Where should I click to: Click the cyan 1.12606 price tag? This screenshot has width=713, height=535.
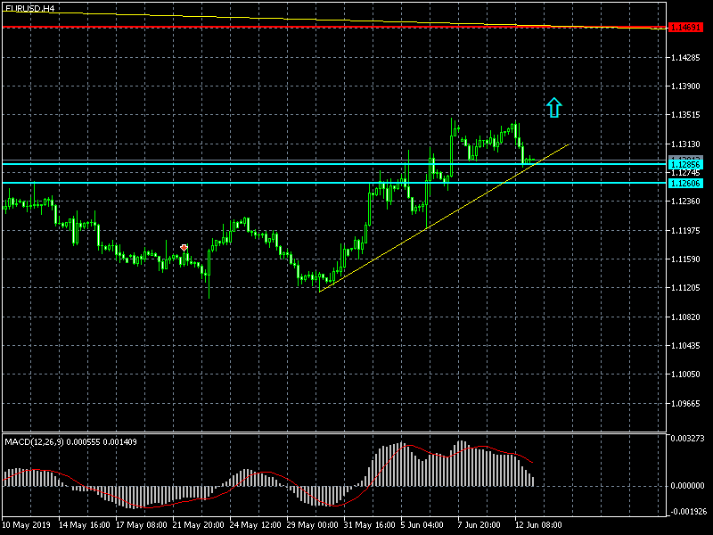click(x=684, y=183)
